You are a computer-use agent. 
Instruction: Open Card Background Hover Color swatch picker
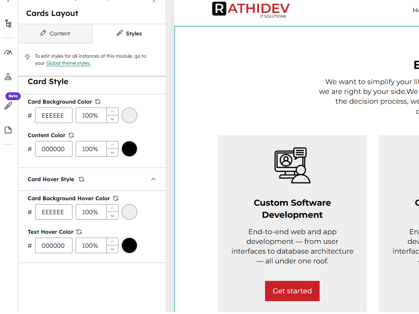pos(129,212)
